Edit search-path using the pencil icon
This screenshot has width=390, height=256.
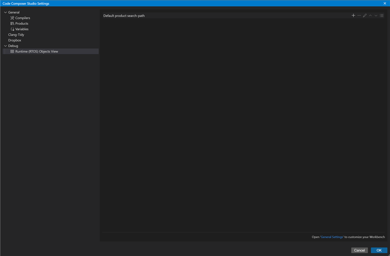(365, 15)
